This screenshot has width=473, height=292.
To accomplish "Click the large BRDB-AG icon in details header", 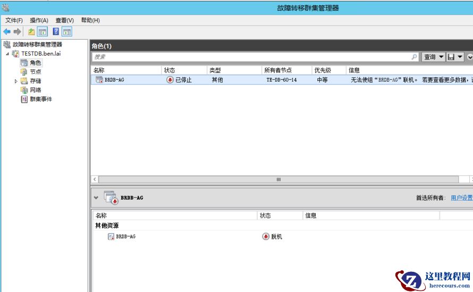I will pos(111,197).
